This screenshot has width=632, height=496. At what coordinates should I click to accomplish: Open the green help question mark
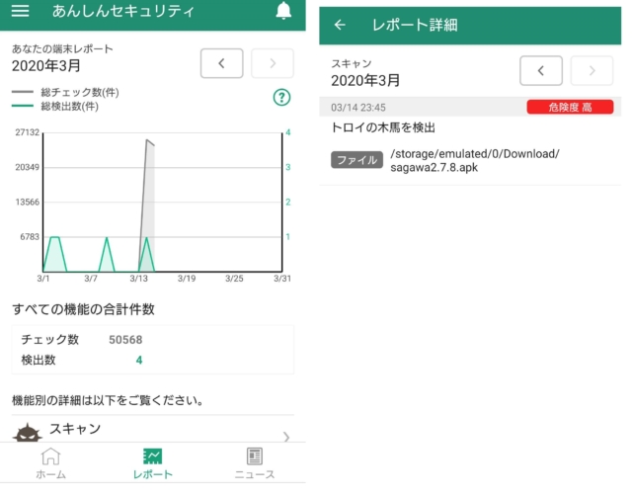(281, 97)
